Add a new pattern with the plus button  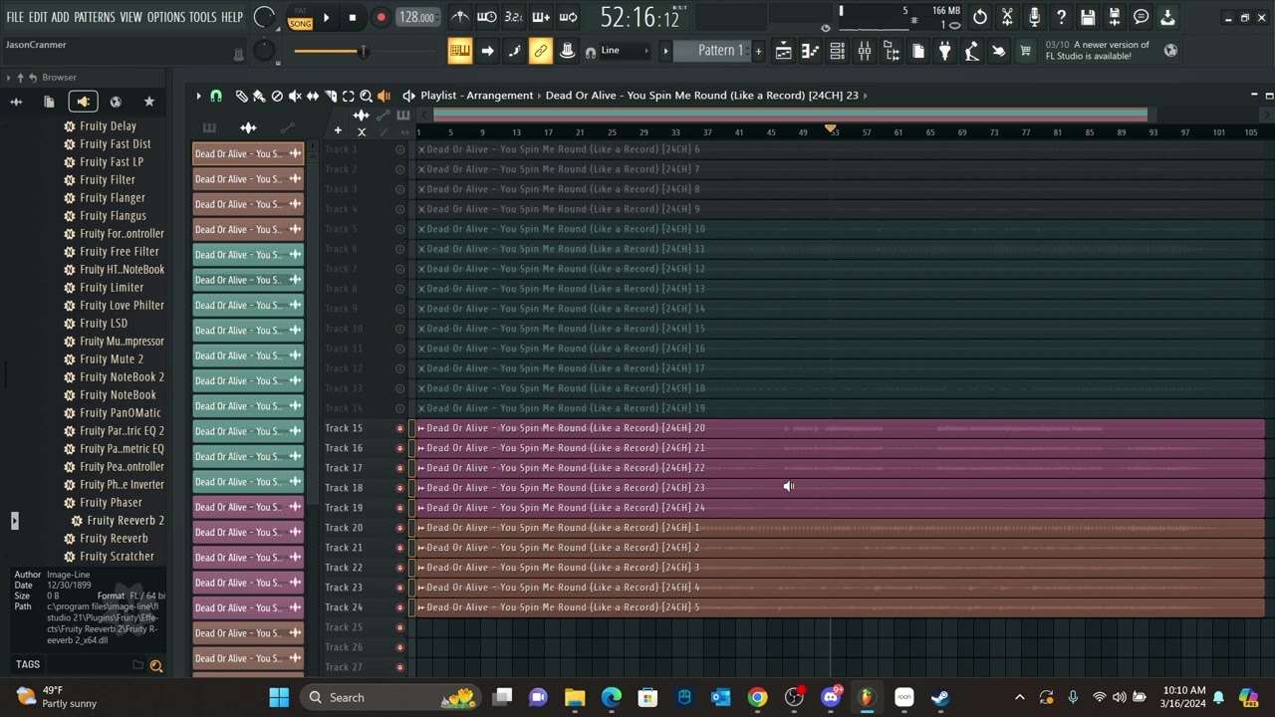758,51
